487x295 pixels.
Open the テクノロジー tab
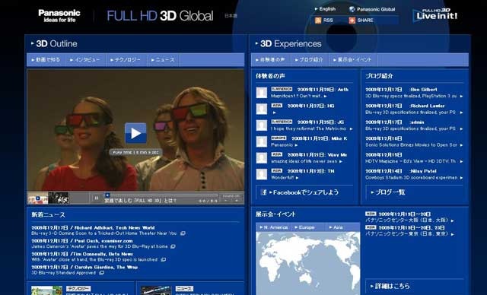click(x=126, y=59)
